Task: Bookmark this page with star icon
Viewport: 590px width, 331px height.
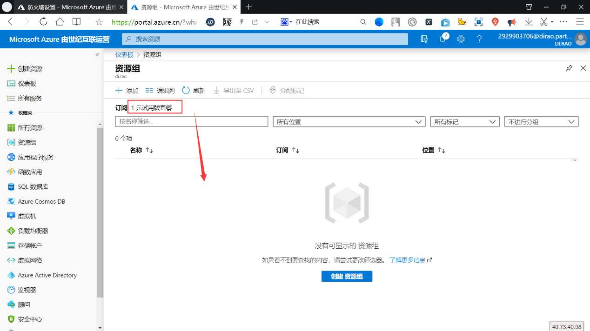Action: (99, 22)
